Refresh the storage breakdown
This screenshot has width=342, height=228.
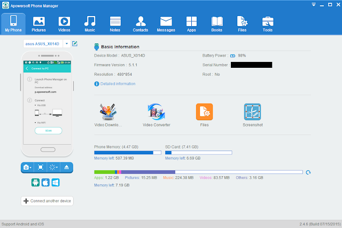click(x=308, y=172)
